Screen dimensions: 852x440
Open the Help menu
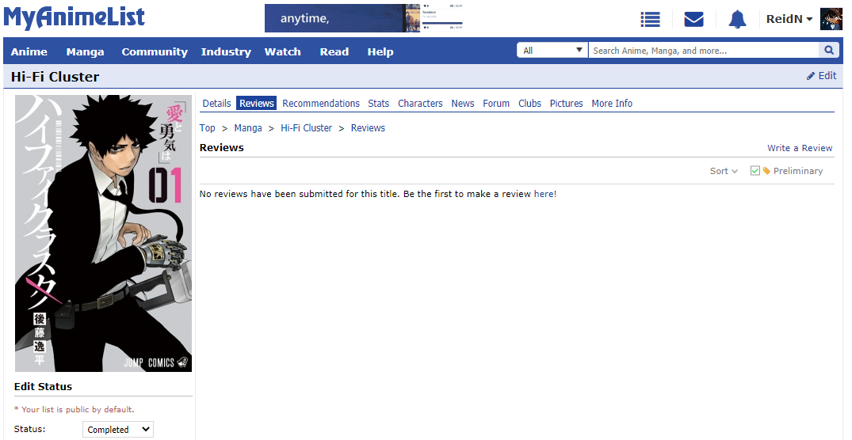pos(380,51)
